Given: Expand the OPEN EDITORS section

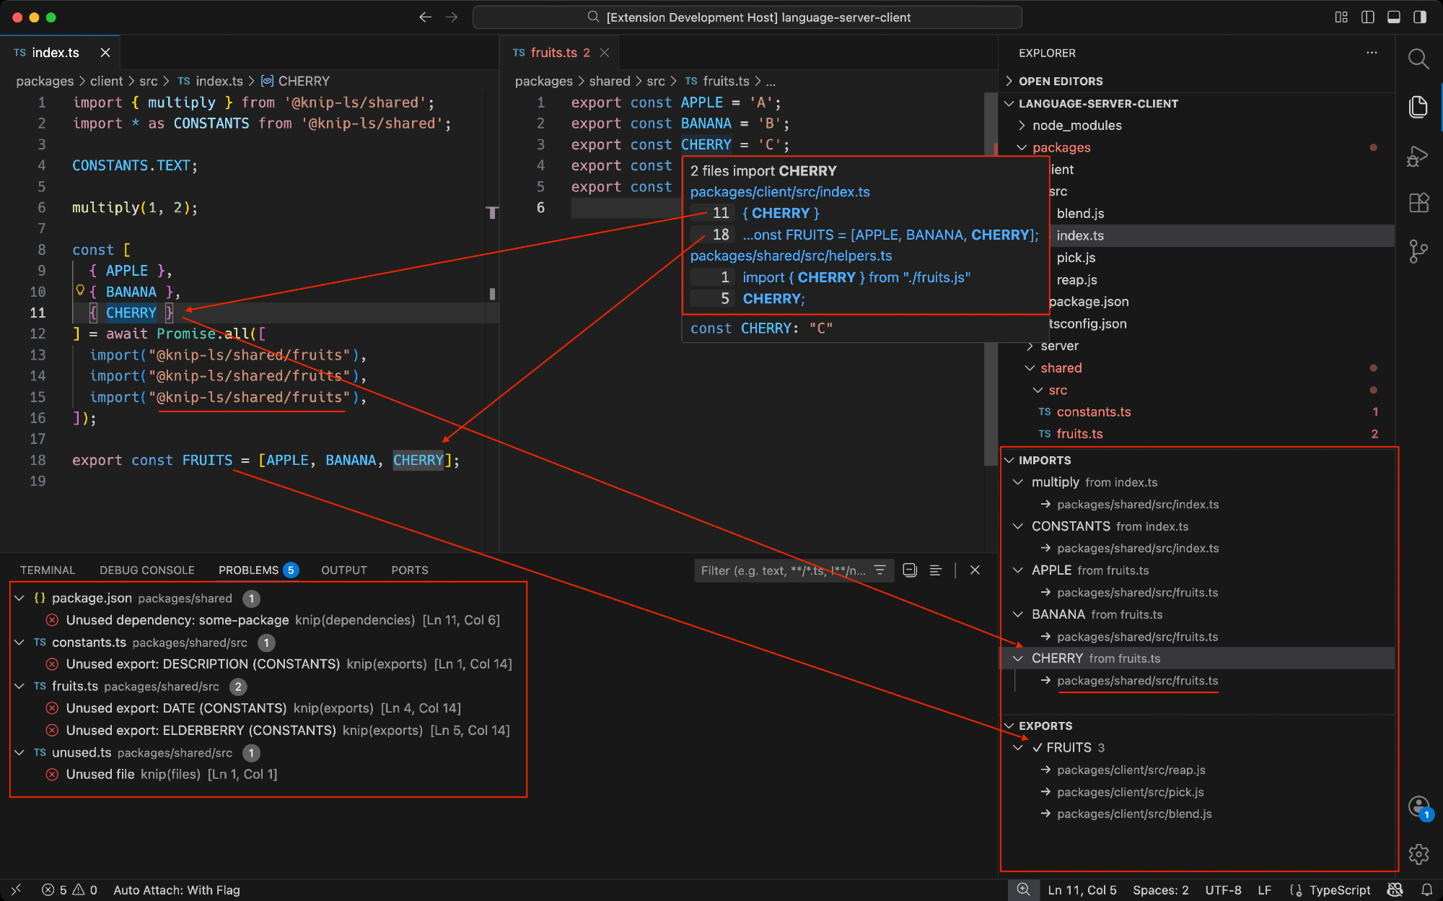Looking at the screenshot, I should [x=1060, y=81].
